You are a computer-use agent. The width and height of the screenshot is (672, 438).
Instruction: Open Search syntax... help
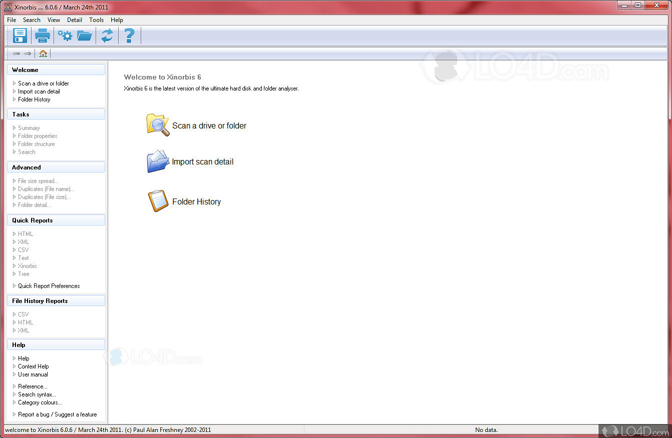pos(37,394)
